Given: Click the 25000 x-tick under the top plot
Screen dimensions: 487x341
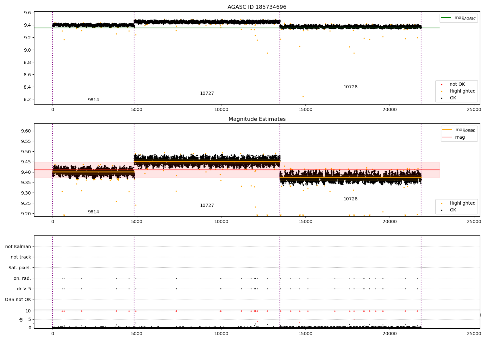Looking at the screenshot, I should [x=474, y=110].
